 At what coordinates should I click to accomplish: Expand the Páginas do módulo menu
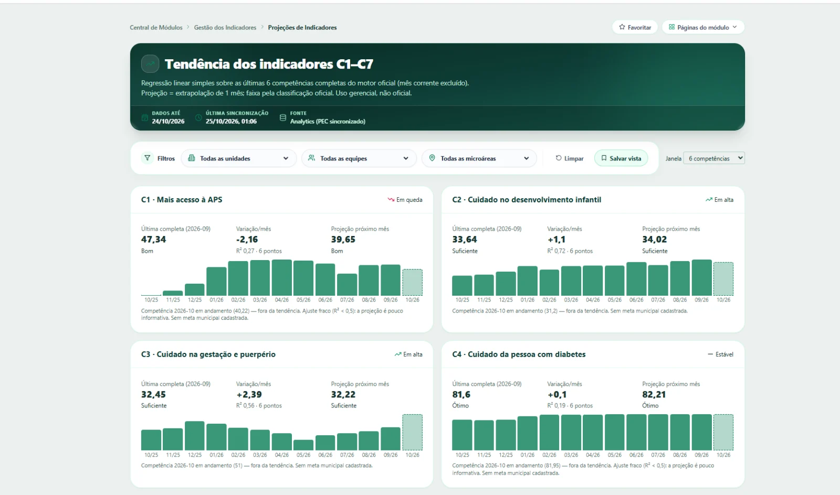click(x=703, y=27)
